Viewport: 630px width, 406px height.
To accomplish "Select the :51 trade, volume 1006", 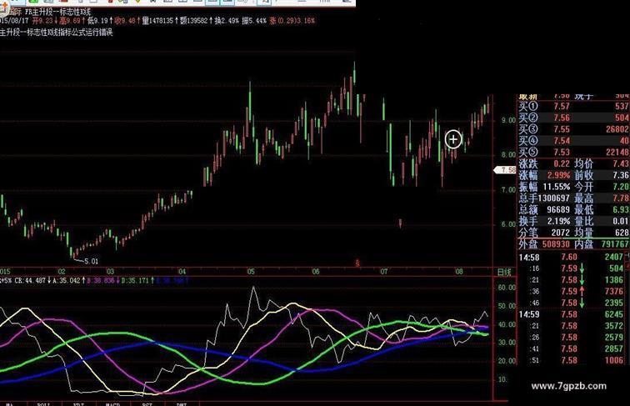I will coord(573,360).
